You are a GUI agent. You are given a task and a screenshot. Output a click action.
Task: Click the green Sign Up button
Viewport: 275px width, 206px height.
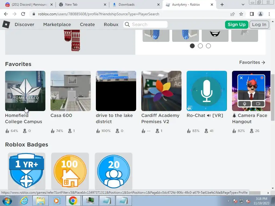[237, 24]
